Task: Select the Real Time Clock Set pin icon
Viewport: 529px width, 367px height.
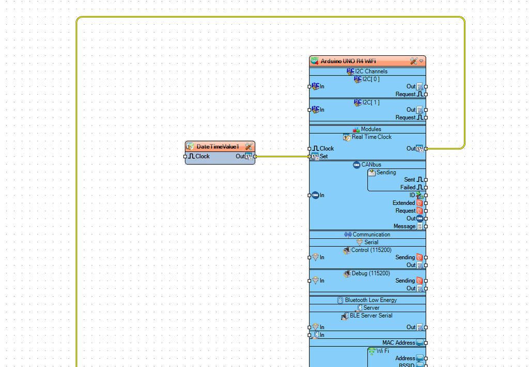Action: tap(315, 156)
